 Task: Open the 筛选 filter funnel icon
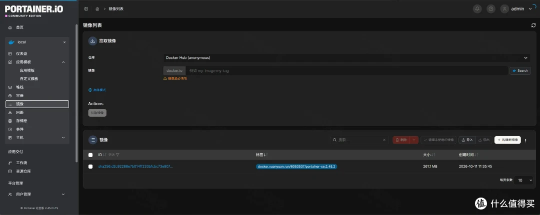(x=118, y=155)
